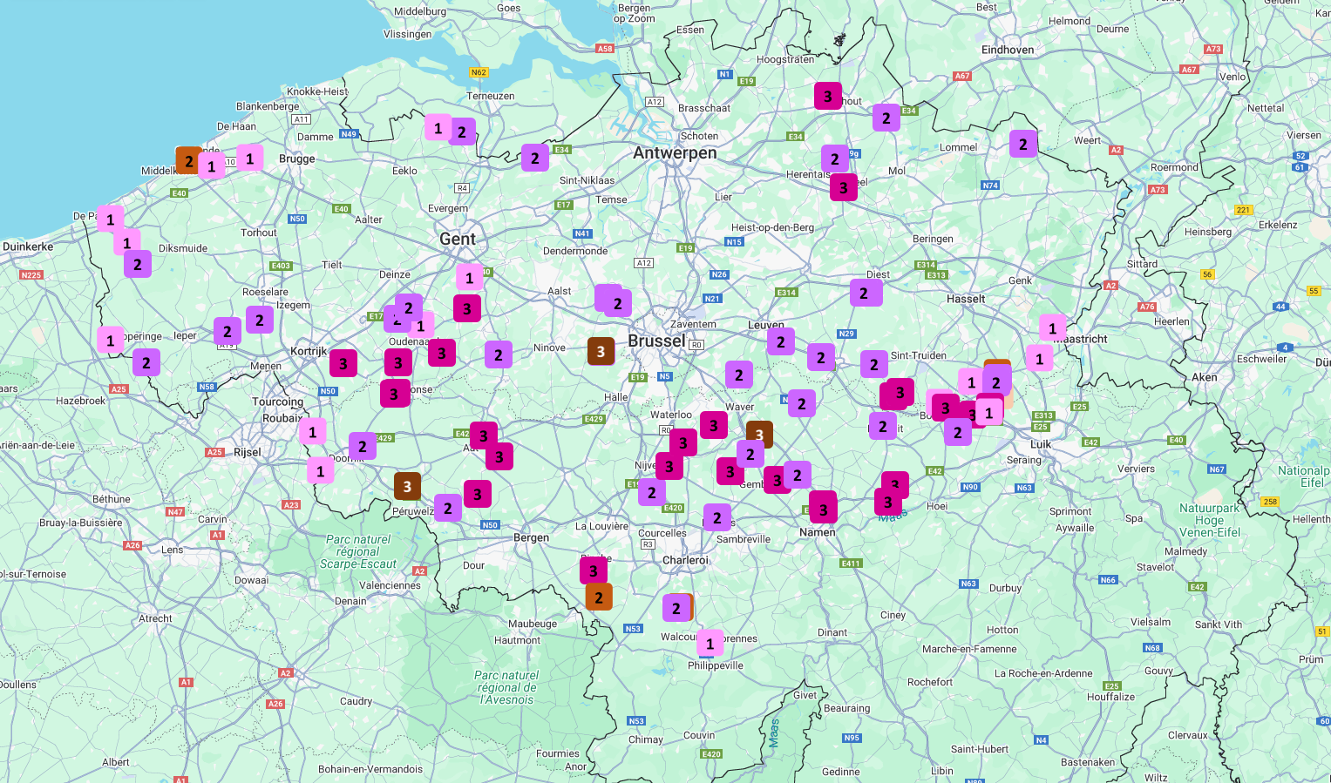Screen dimensions: 1331x783
Task: Click the Antwerpen city label
Action: 675,153
